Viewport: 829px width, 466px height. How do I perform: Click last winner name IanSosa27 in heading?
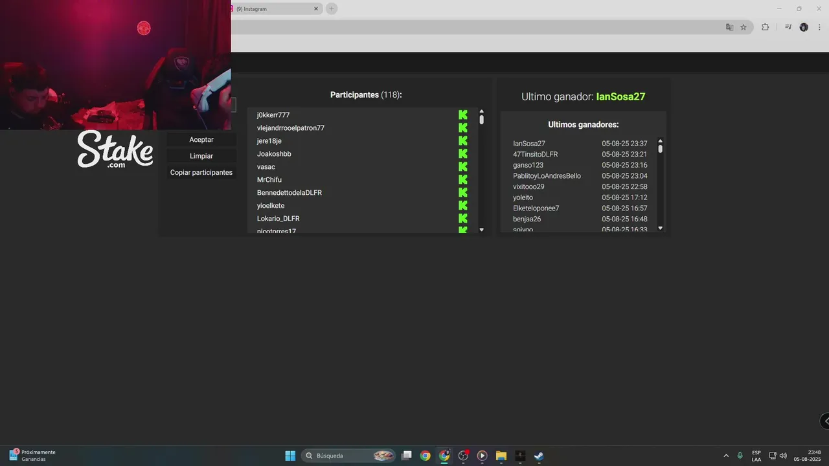(620, 96)
